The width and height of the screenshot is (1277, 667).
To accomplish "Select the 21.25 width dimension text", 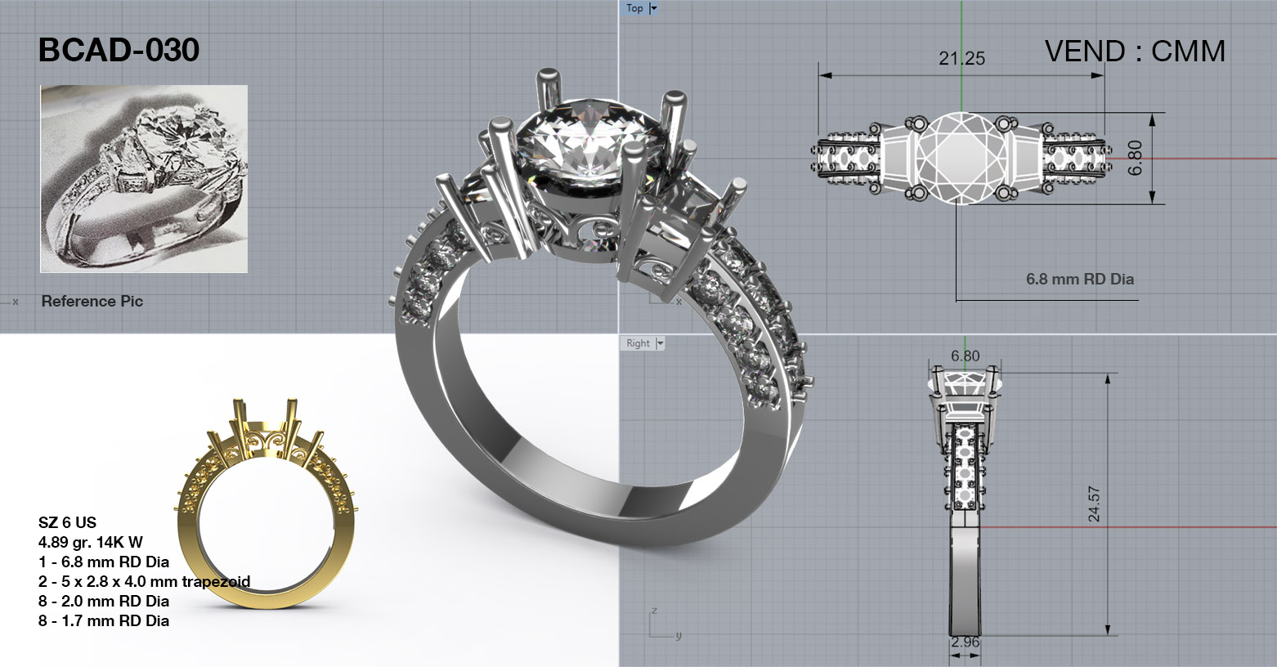I will pyautogui.click(x=961, y=59).
